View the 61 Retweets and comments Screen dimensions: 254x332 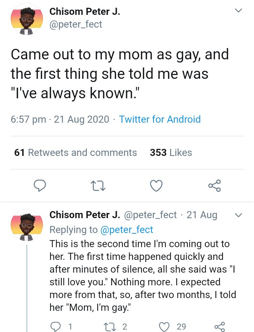click(75, 153)
